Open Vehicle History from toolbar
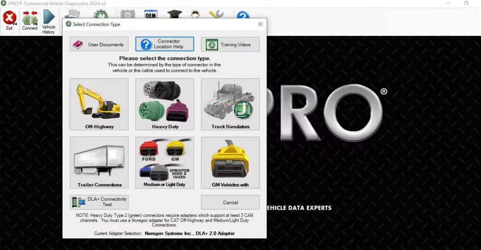The width and height of the screenshot is (481, 250). click(x=49, y=22)
